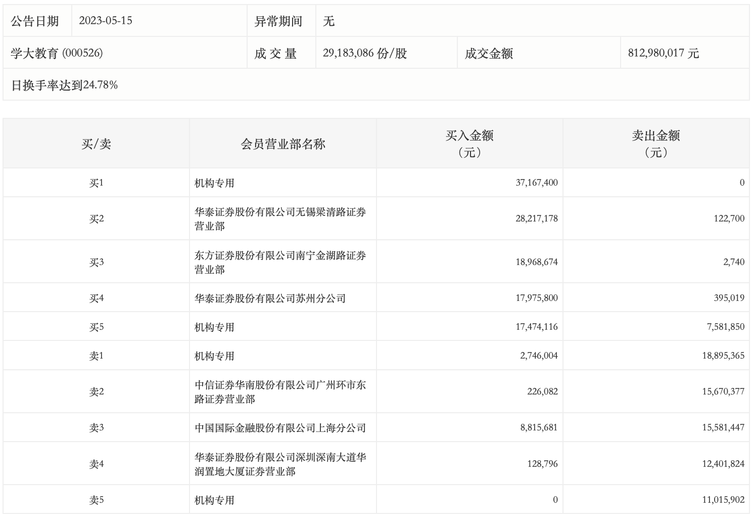
Task: Select the 卖2 row label
Action: 97,392
